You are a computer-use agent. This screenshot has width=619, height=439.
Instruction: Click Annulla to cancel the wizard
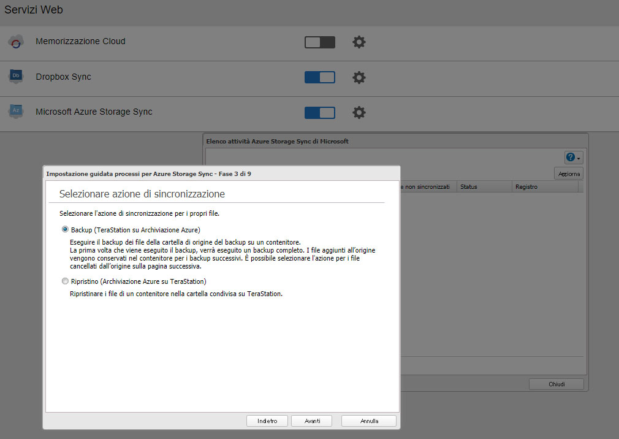[x=369, y=421]
